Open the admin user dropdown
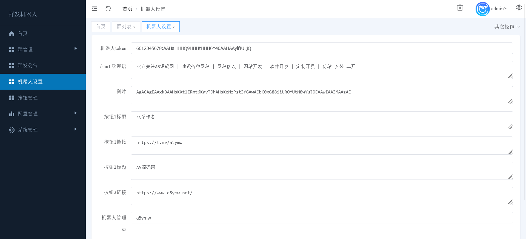 (499, 9)
